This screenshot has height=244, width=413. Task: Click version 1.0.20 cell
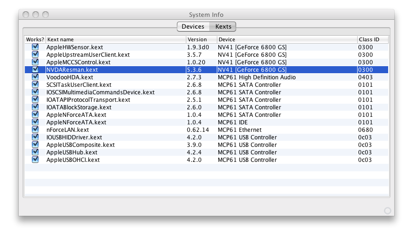[x=196, y=62]
